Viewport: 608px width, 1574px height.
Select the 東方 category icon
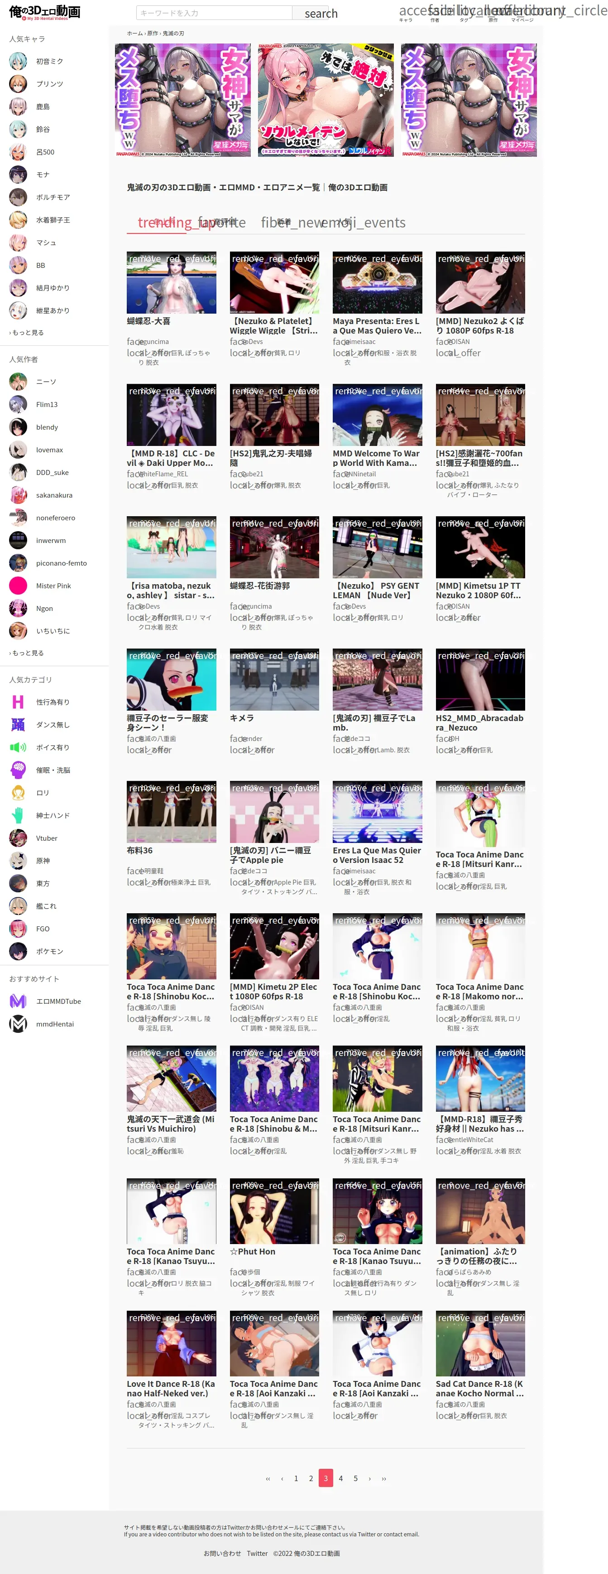pyautogui.click(x=18, y=884)
